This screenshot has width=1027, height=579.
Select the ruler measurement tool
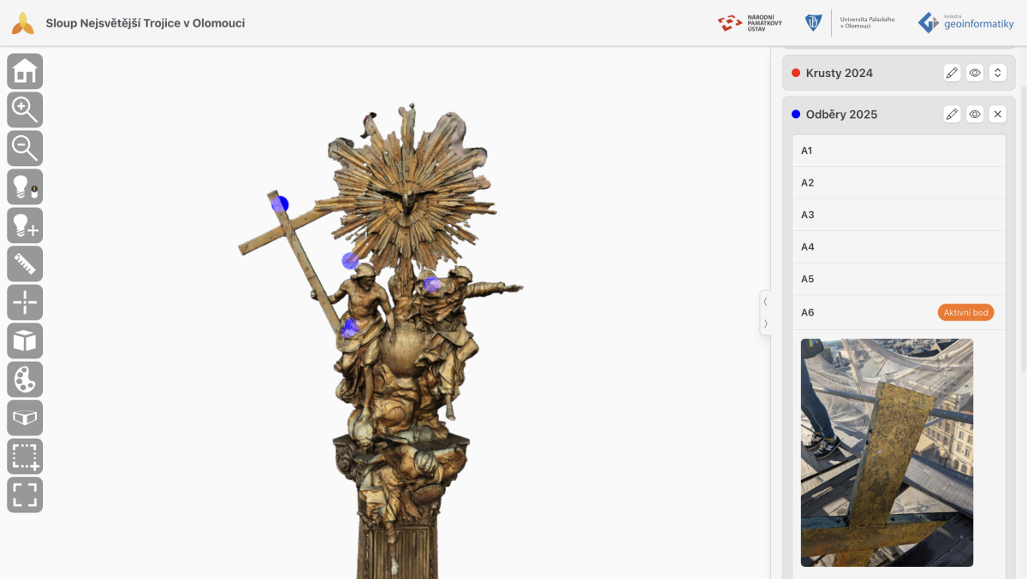25,264
